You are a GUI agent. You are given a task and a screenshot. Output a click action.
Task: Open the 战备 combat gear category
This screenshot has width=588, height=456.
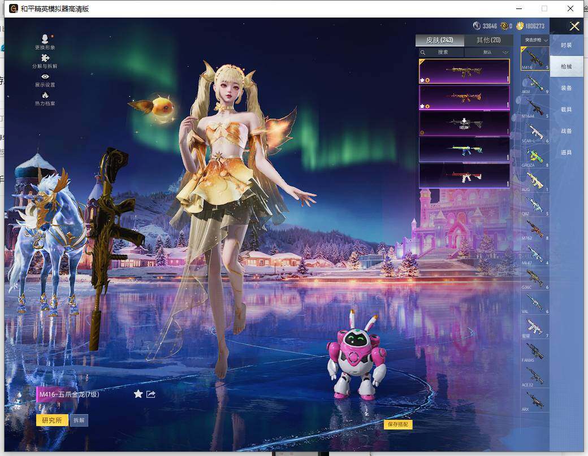click(567, 131)
